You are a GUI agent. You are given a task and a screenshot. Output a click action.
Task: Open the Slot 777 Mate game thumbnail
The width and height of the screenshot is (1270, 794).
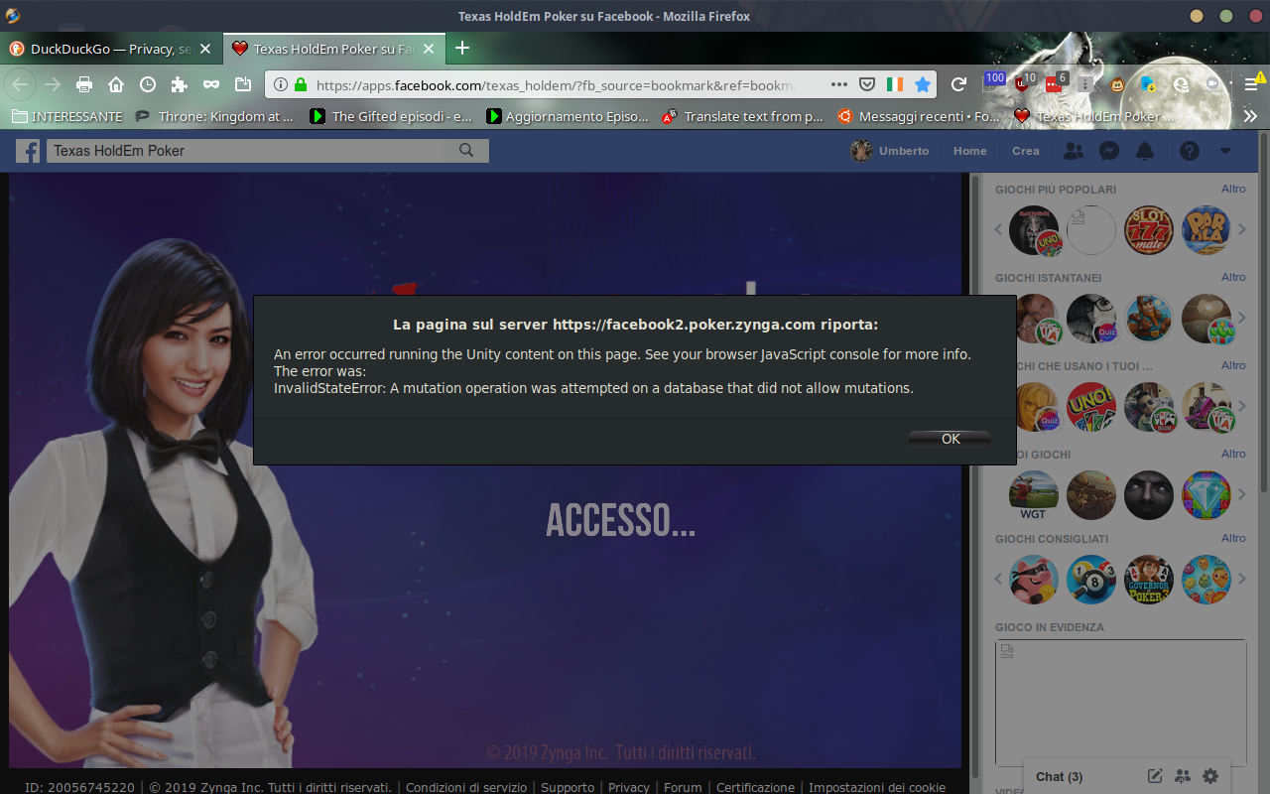[x=1149, y=230]
